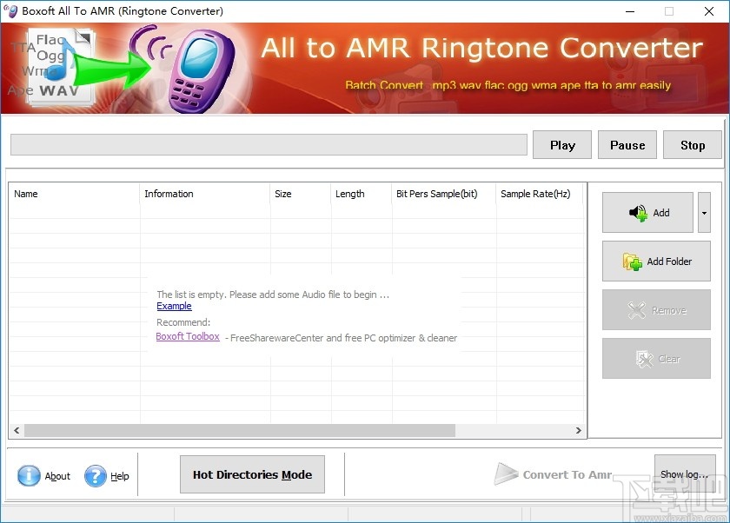Click the Add Folder icon
Screen dimensions: 730x523
tap(631, 261)
